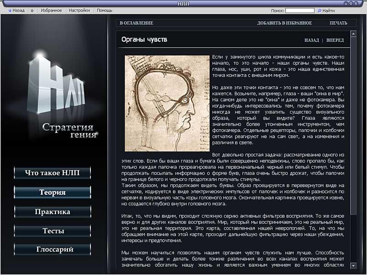The width and height of the screenshot is (367, 275).
Task: Select the Теория section button
Action: click(52, 192)
